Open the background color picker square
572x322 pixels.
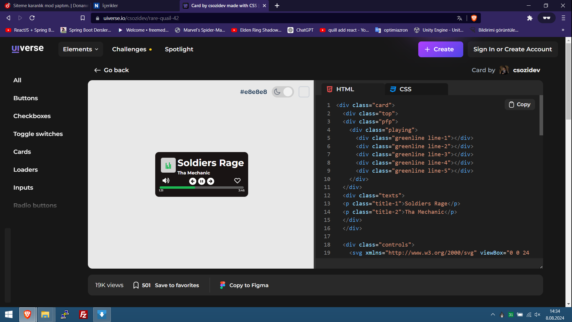pos(304,92)
